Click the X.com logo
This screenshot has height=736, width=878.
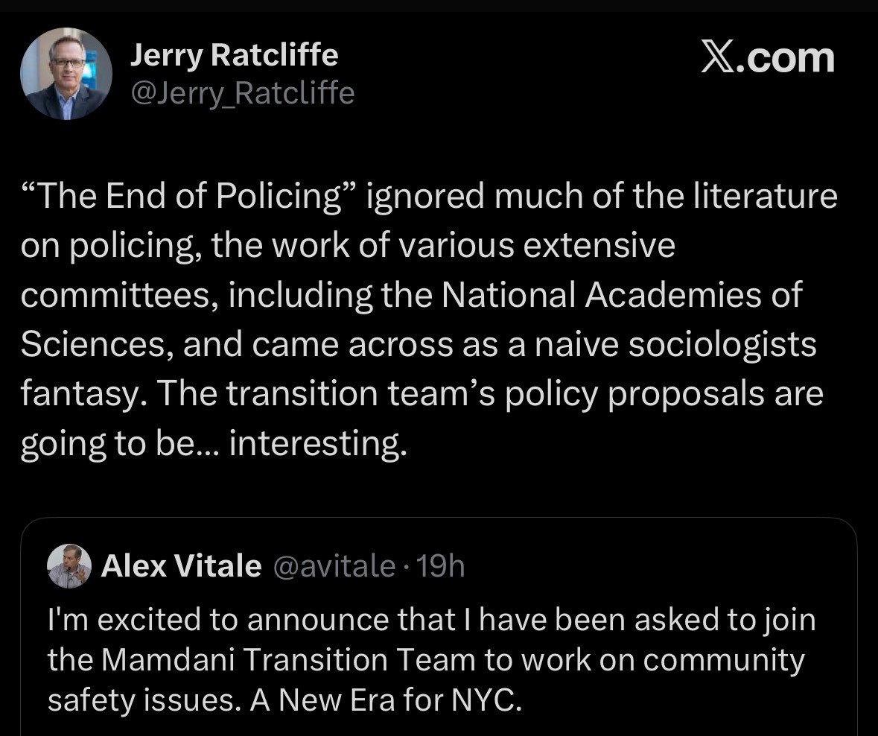click(768, 59)
